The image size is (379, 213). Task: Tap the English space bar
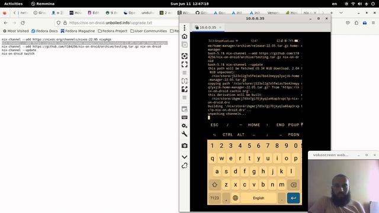coord(258,198)
